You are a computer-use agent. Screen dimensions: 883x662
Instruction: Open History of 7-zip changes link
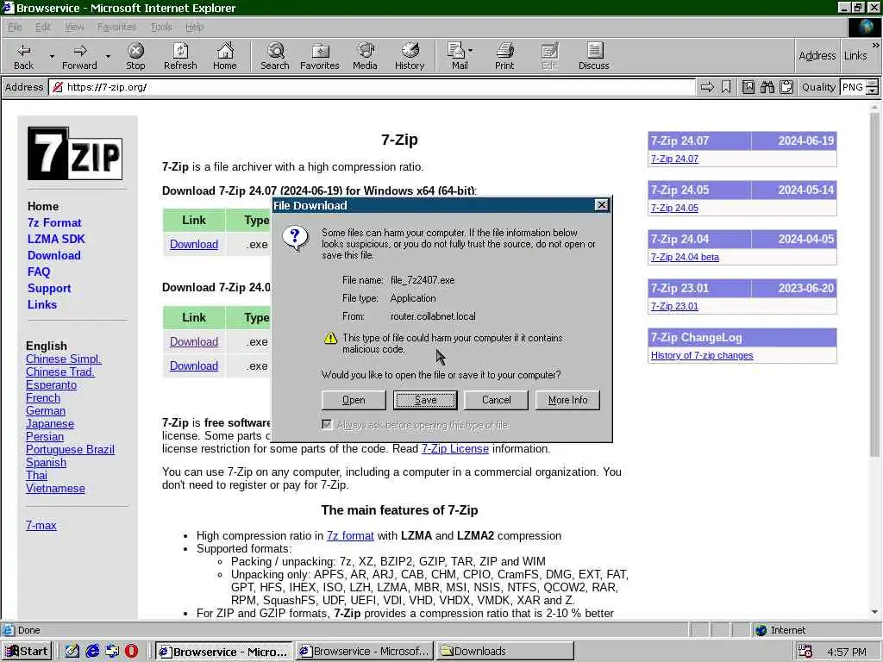coord(702,355)
